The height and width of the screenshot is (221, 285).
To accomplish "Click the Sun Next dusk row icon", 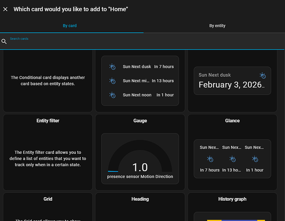I will [x=113, y=67].
